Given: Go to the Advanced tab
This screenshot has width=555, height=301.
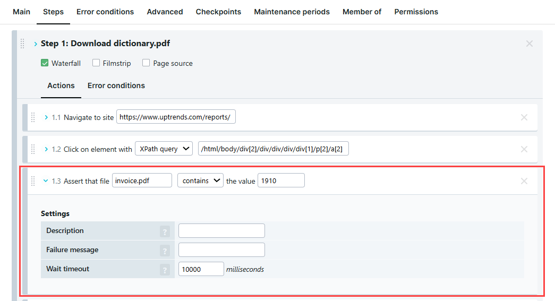Looking at the screenshot, I should click(165, 12).
